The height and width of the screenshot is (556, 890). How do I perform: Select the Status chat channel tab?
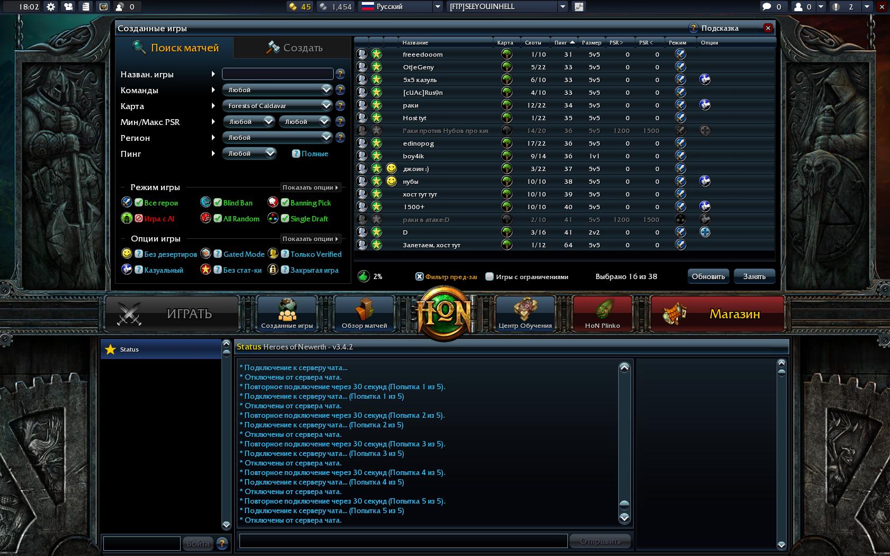pyautogui.click(x=161, y=349)
